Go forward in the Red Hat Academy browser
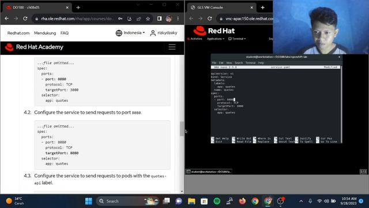Screen dimensions: 369x208 point(16,18)
